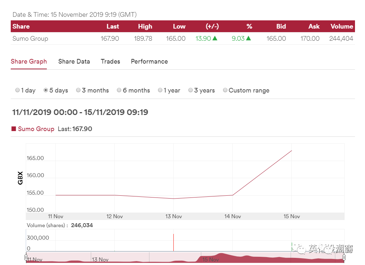Click the high value 189.78
The width and height of the screenshot is (365, 265).
[143, 38]
